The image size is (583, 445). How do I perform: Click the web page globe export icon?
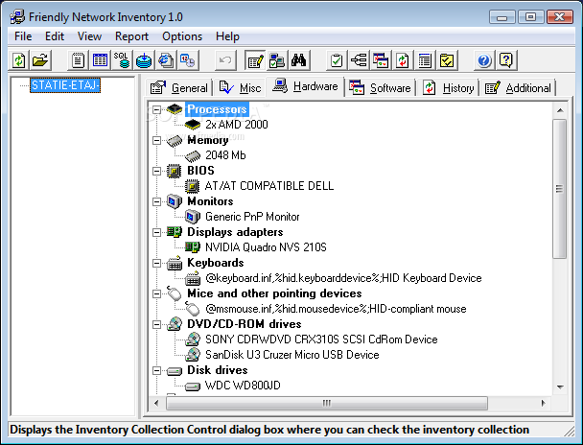click(166, 59)
